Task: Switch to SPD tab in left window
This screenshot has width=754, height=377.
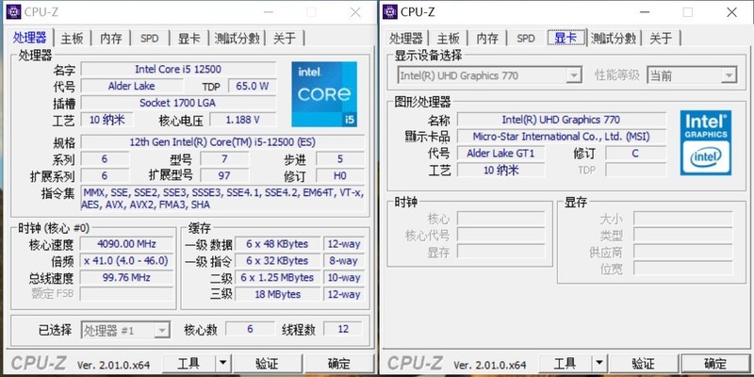Action: click(x=150, y=39)
